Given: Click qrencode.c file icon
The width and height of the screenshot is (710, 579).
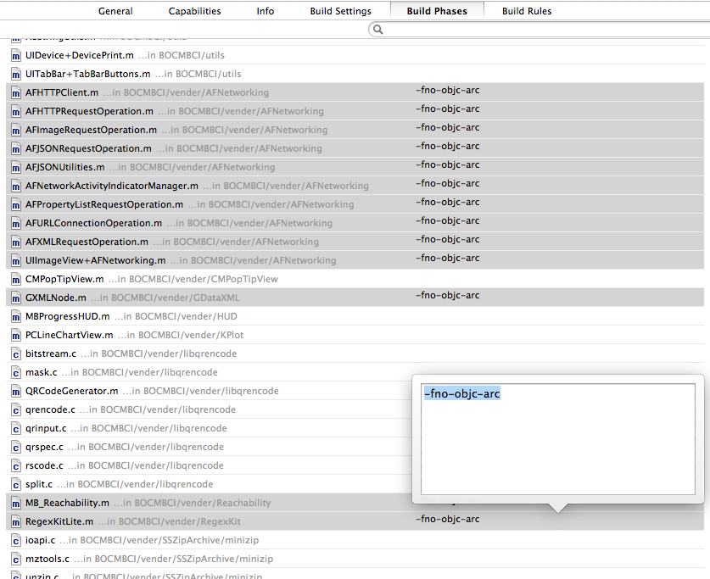Looking at the screenshot, I should click(16, 409).
